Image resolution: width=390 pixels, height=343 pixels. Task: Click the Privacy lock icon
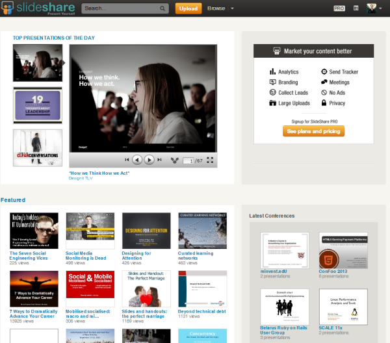[324, 103]
